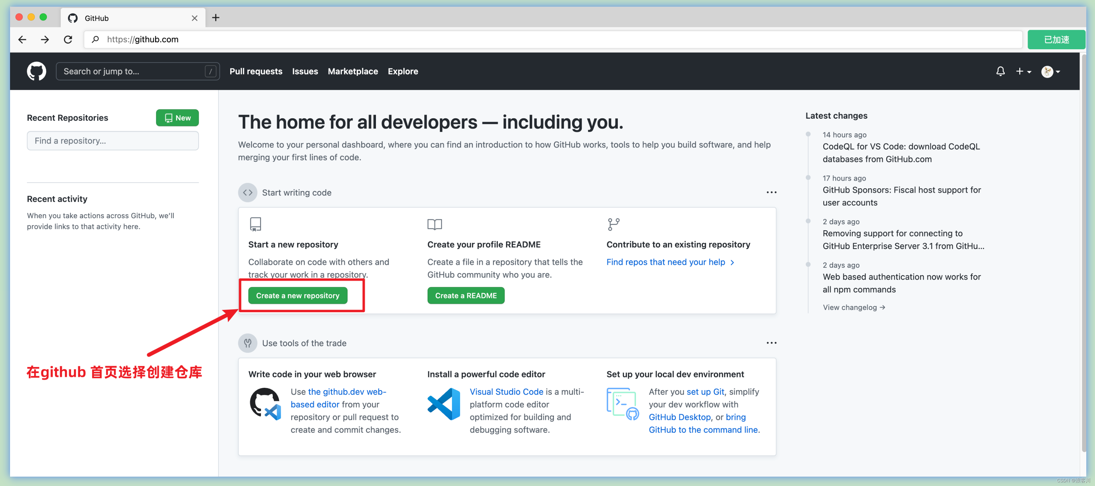Click the browser back arrow
Viewport: 1095px width, 486px height.
[22, 40]
